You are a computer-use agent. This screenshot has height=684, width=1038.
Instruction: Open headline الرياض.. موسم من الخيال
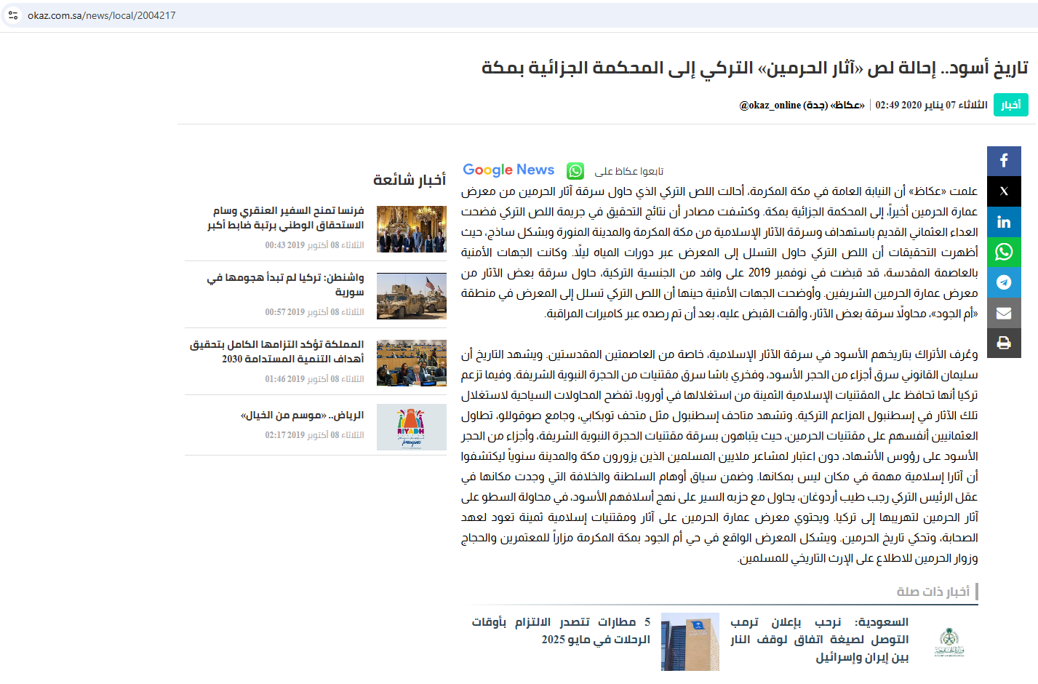pos(302,415)
